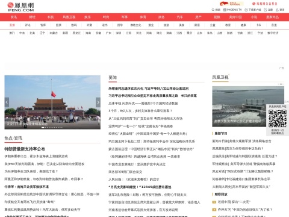Open headline 特朗普最新支持率公布
Viewport: 289px width, 217px height.
click(25, 149)
